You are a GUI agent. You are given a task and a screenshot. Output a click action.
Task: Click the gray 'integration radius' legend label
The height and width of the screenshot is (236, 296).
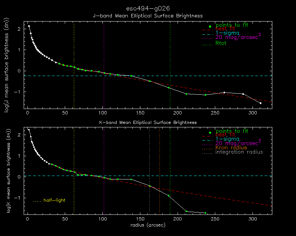coord(239,152)
